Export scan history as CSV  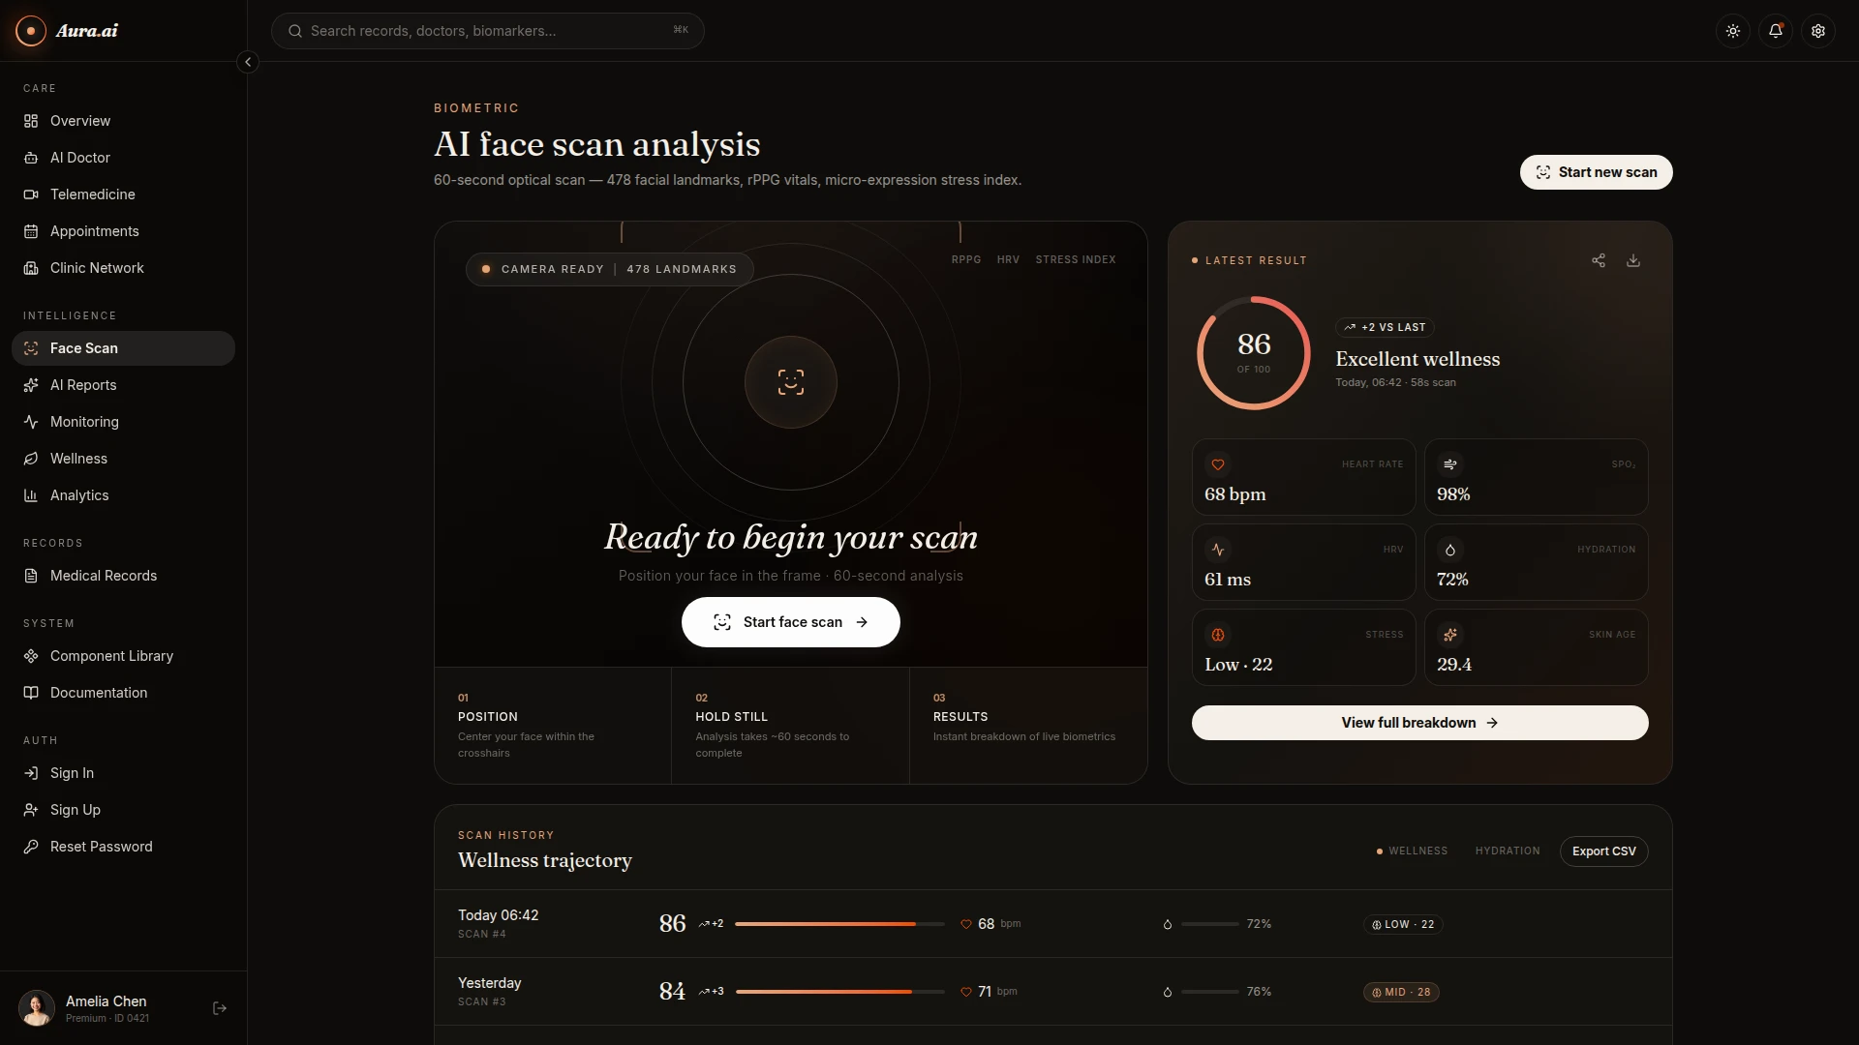click(x=1603, y=851)
